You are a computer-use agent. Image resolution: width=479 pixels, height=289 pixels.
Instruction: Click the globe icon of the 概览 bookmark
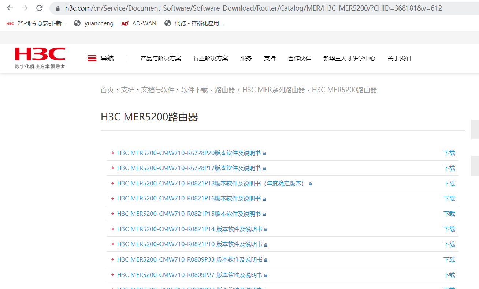pos(168,23)
